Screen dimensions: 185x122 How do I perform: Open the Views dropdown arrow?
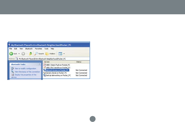tap(64, 54)
